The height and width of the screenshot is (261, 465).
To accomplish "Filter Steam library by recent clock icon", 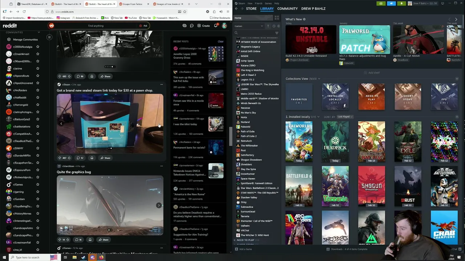I will coord(274,26).
